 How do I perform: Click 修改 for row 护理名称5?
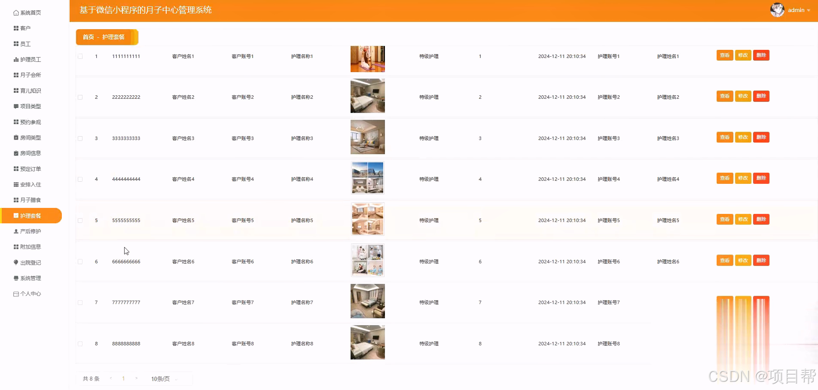tap(743, 219)
